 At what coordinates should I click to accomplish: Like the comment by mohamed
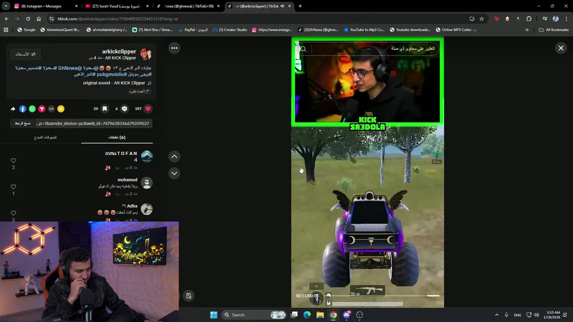pyautogui.click(x=13, y=187)
